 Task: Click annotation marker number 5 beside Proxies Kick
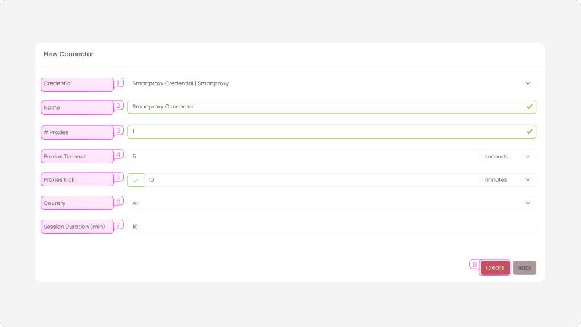click(x=119, y=177)
